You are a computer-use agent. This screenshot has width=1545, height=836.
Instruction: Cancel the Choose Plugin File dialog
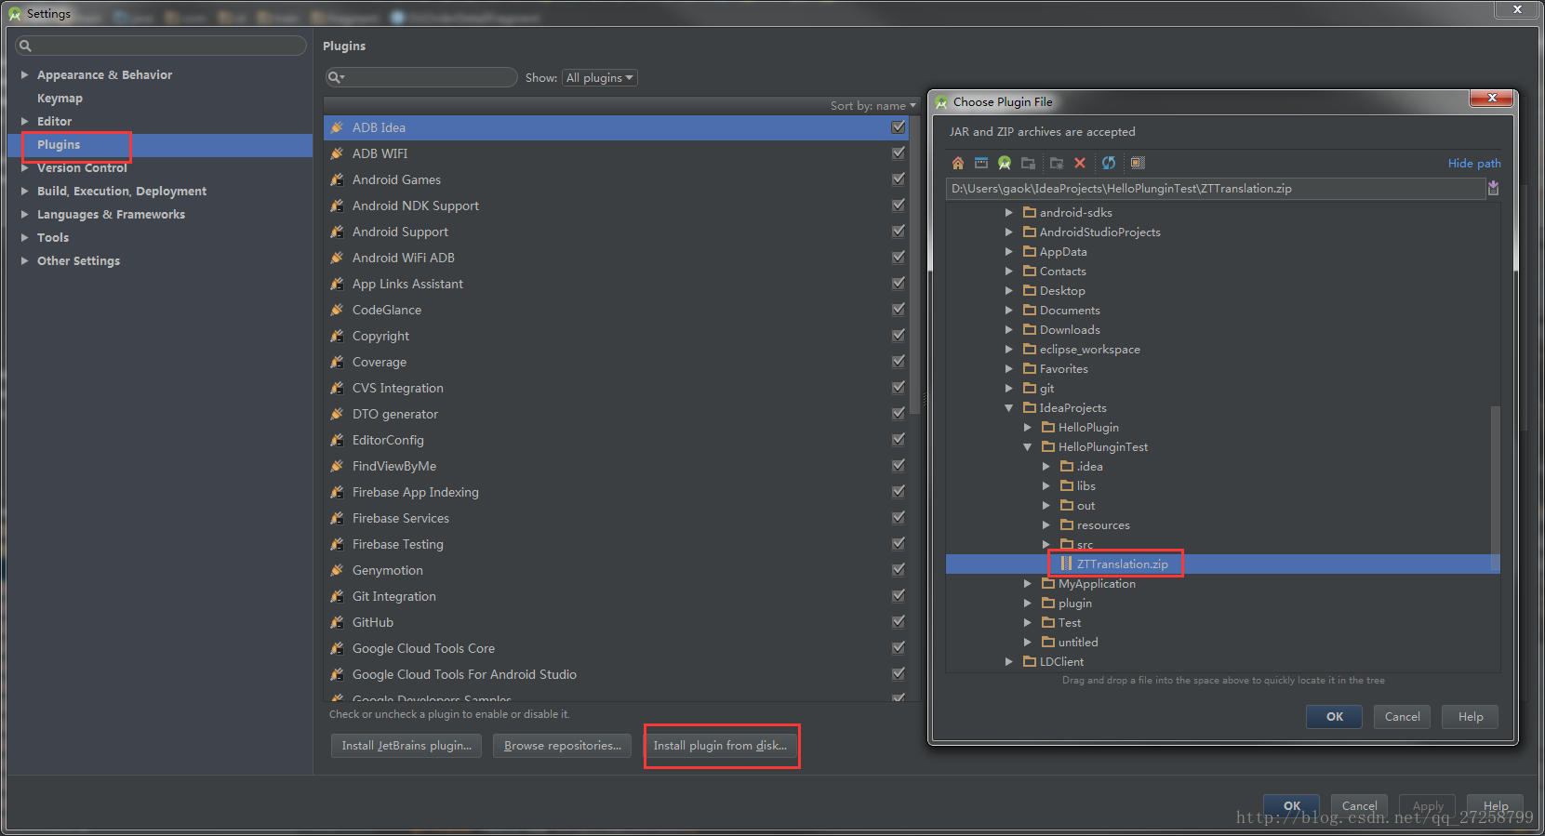coord(1403,716)
